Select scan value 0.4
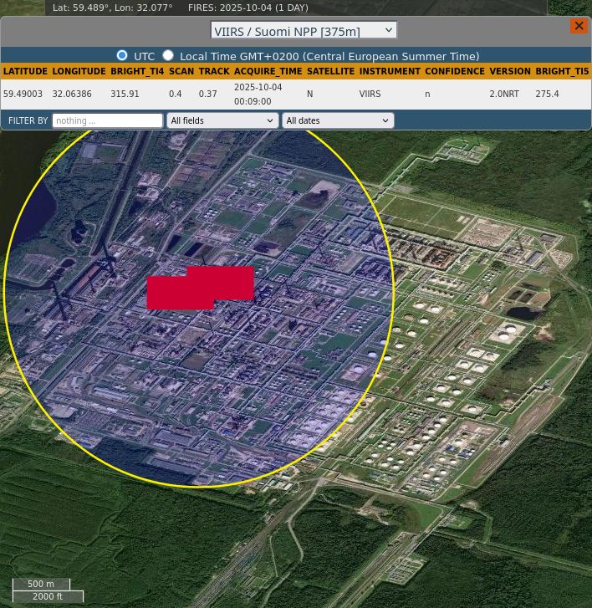Viewport: 592px width, 608px height. 176,94
